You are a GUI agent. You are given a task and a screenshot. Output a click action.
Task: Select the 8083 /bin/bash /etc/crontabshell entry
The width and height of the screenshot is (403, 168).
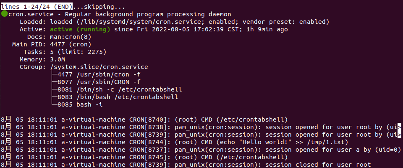point(118,97)
